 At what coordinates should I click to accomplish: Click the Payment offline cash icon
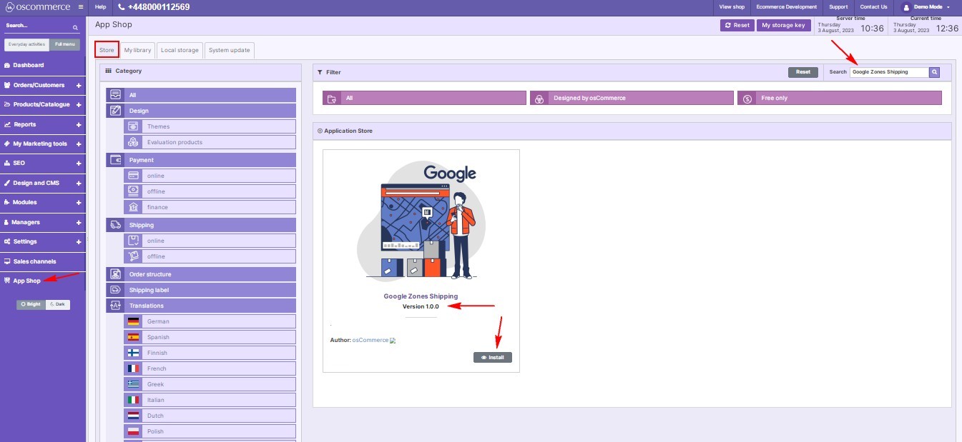(x=133, y=191)
